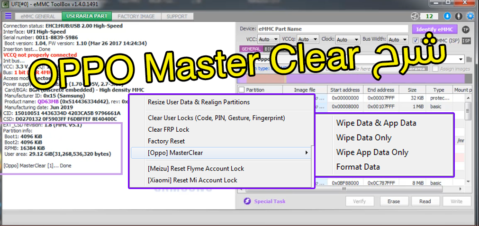Toggle the Direct eMMC (ISP) checkbox

coord(416,40)
